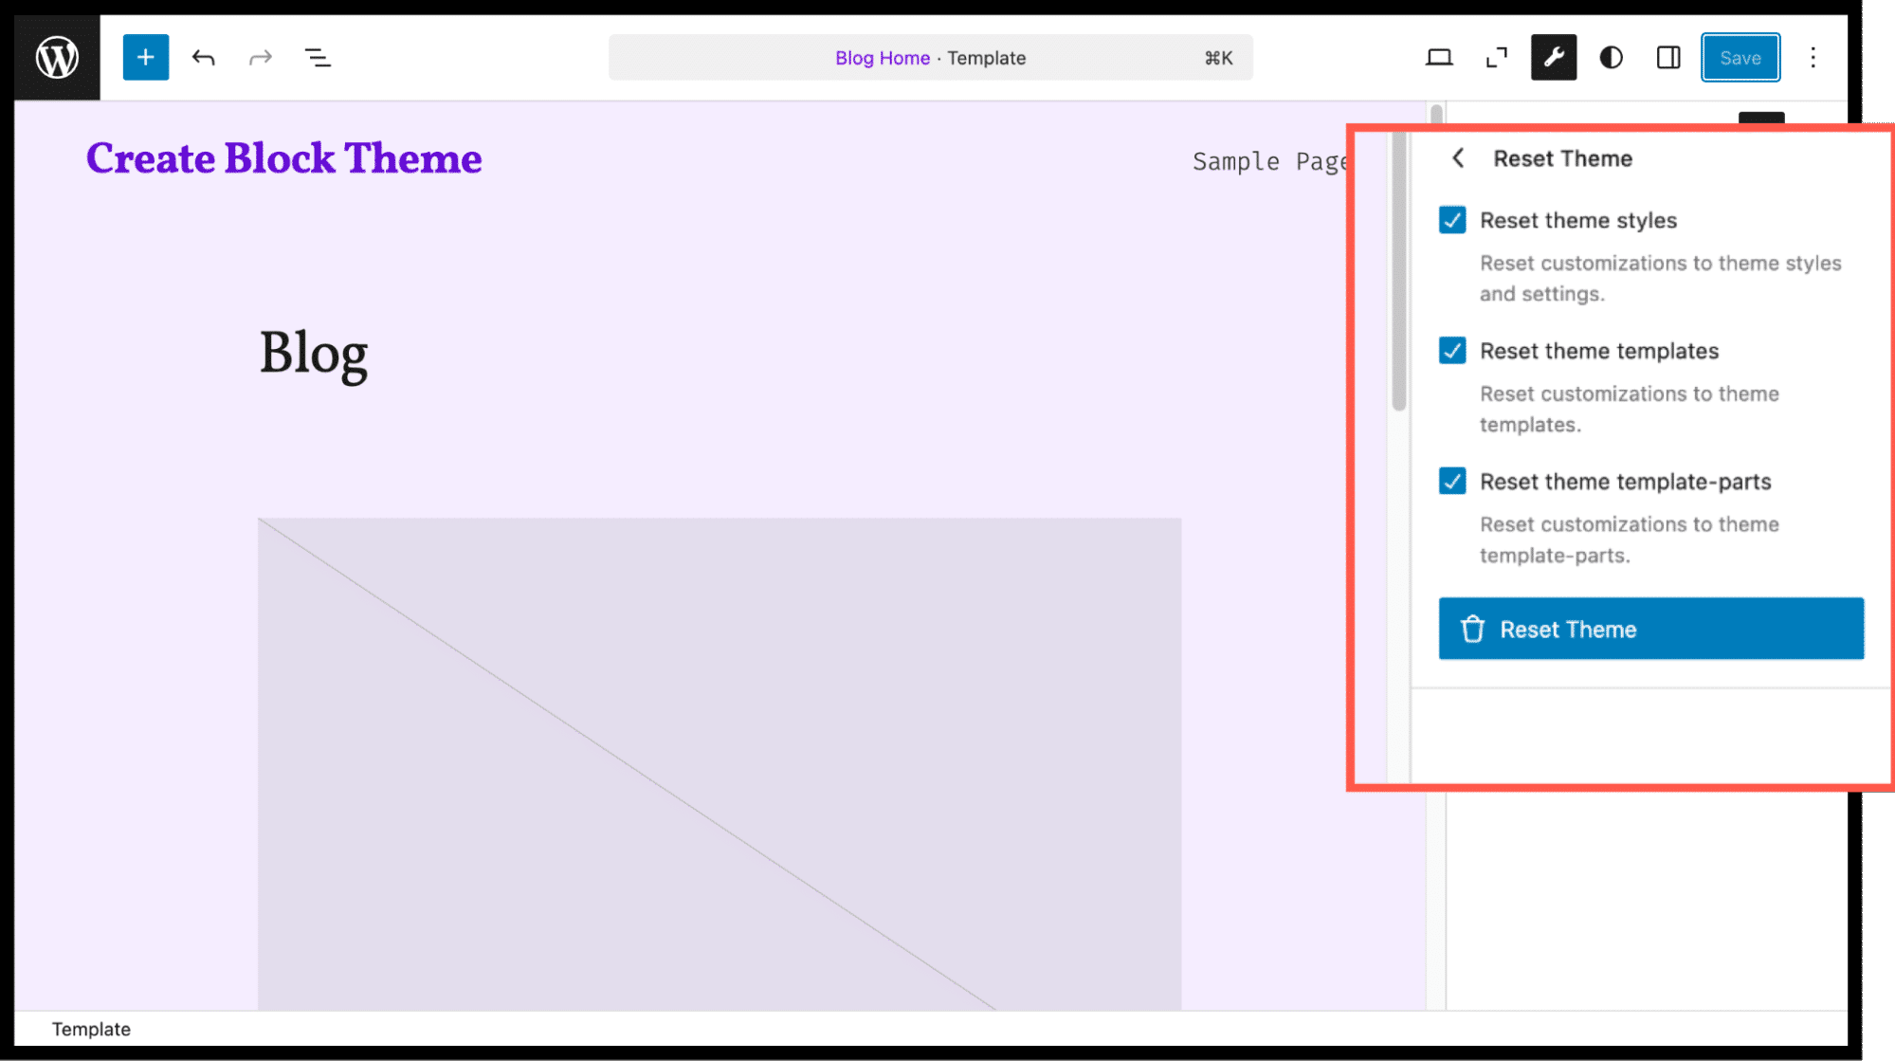Image resolution: width=1895 pixels, height=1061 pixels.
Task: Uncheck Reset theme template-parts checkbox
Action: pos(1452,482)
